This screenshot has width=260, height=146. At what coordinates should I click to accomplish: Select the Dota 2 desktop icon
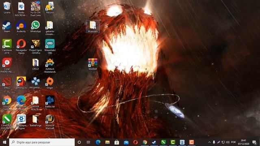point(7,83)
